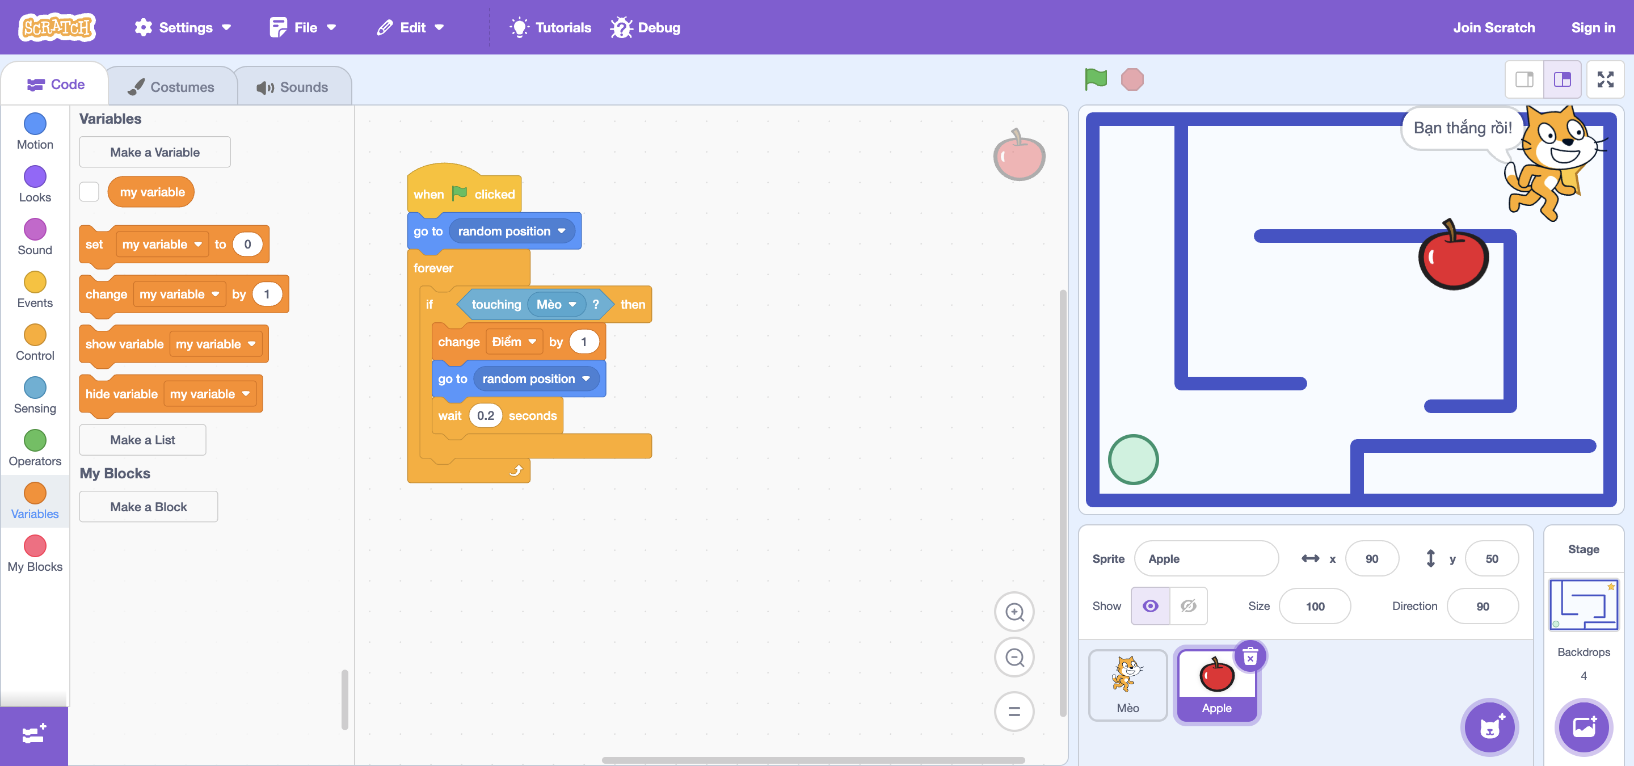This screenshot has width=1634, height=766.
Task: Switch to the Costumes tab
Action: [171, 87]
